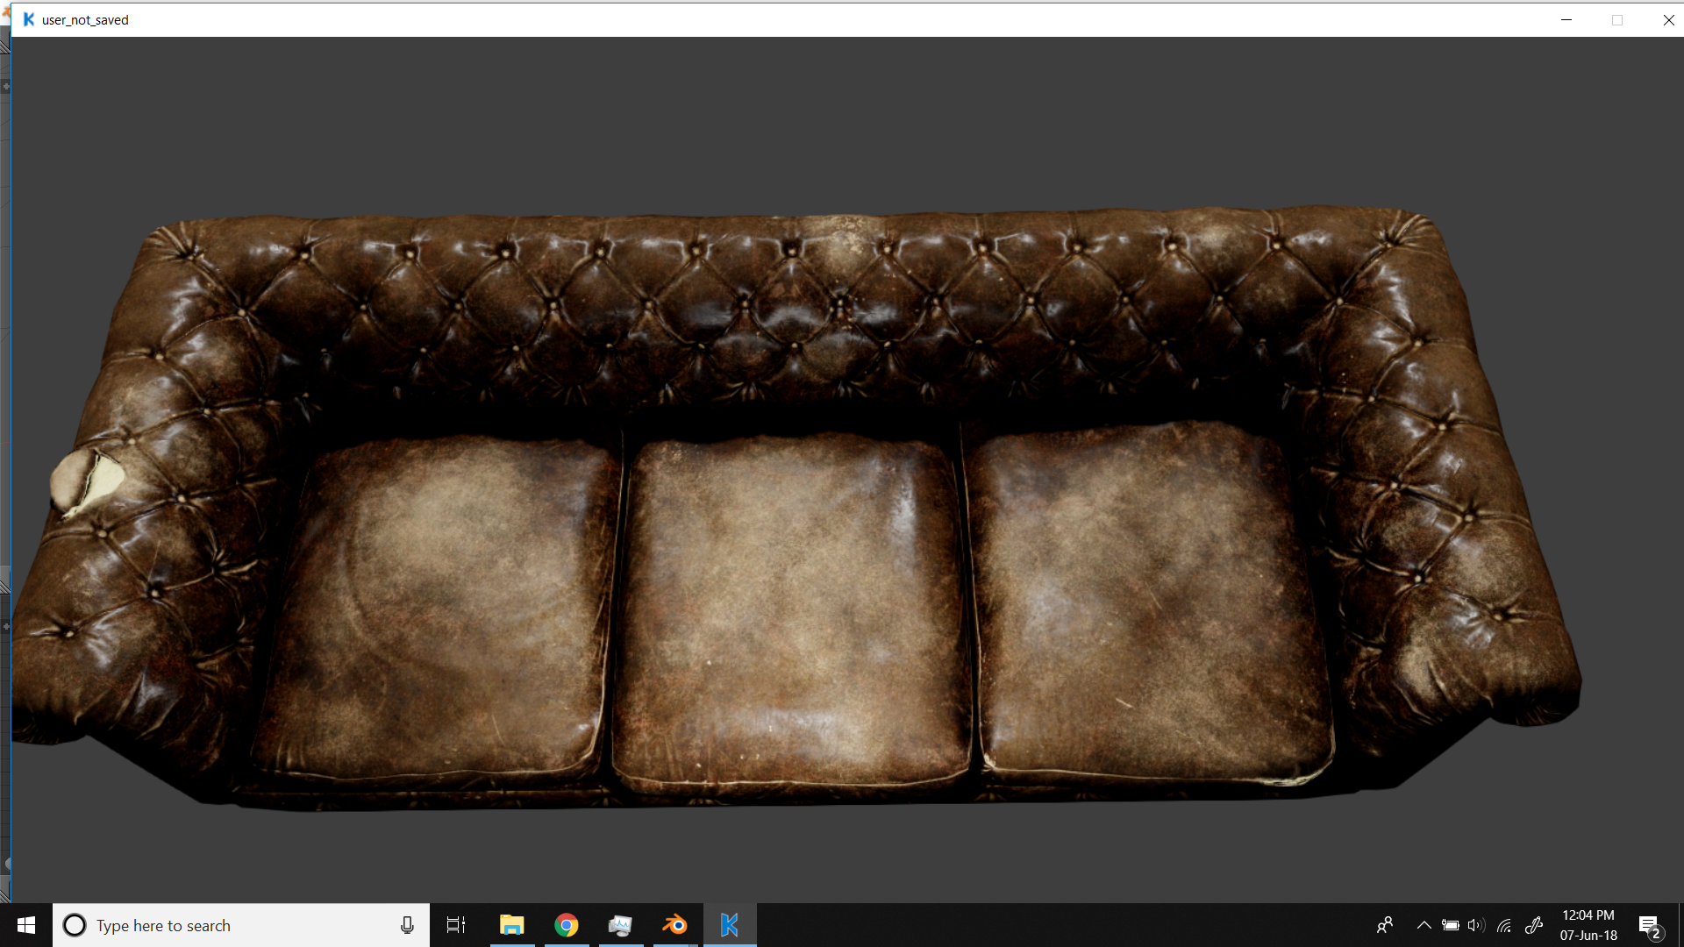Focus the 'Type here to search' box

pos(241,925)
